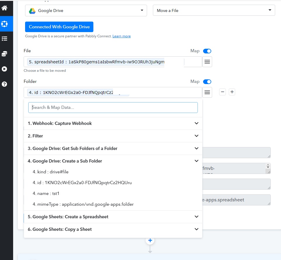Click the minus button next to Folder
Screen dimensions: 281x260
[x=222, y=92]
